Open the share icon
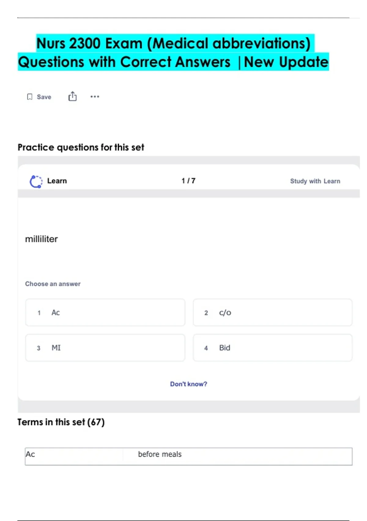Screen dimensions: 367x521 coord(72,97)
